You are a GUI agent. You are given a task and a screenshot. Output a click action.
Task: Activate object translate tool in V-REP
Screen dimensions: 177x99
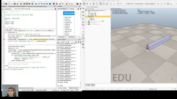point(104,4)
